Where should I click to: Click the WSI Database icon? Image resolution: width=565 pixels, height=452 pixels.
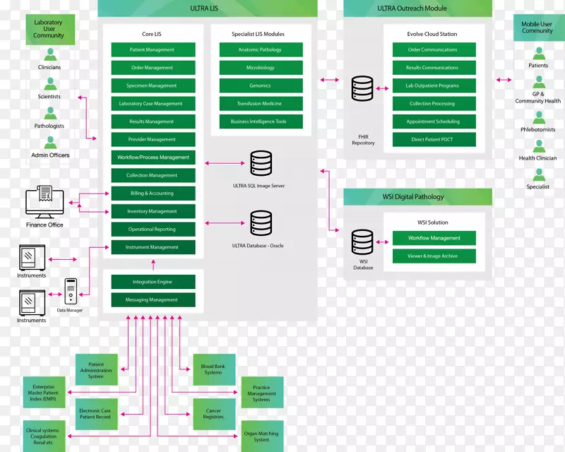tap(362, 242)
